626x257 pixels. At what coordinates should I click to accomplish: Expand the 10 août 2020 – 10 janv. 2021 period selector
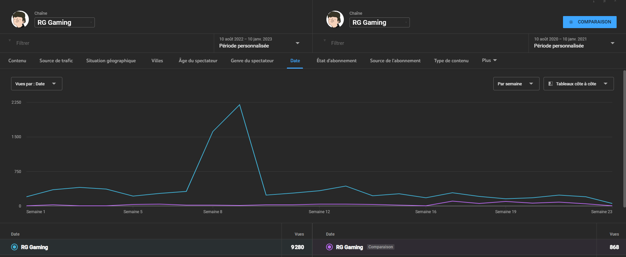pyautogui.click(x=574, y=43)
